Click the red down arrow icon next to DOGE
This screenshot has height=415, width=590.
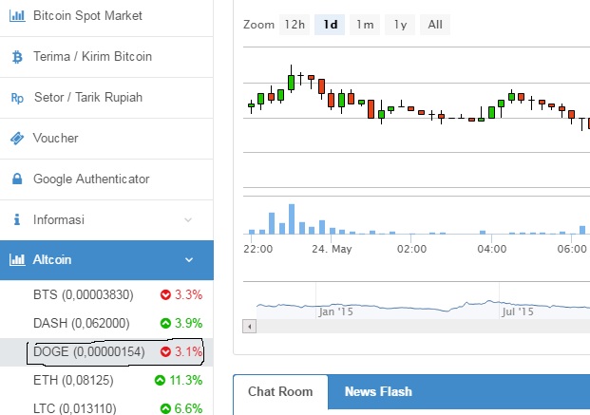pos(165,351)
